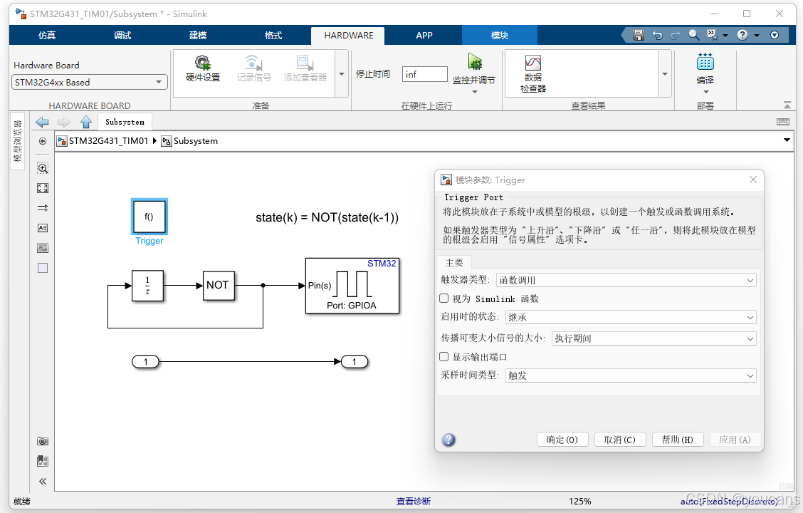Navigate forward with the right arrow
The height and width of the screenshot is (513, 803).
(63, 122)
